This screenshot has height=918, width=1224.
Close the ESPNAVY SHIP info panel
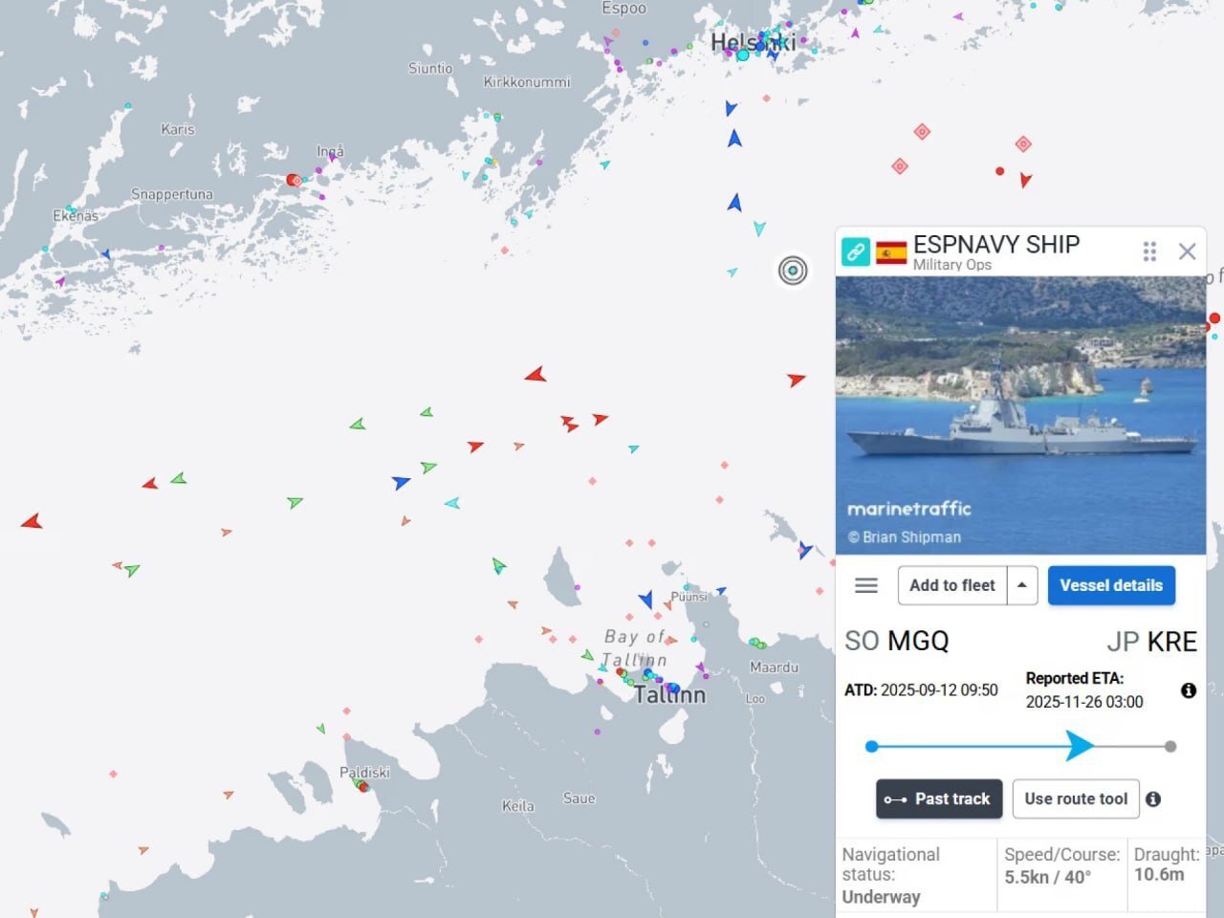click(x=1187, y=251)
